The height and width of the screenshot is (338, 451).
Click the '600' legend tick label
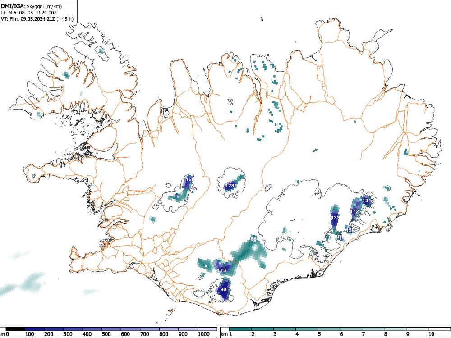(x=125, y=334)
